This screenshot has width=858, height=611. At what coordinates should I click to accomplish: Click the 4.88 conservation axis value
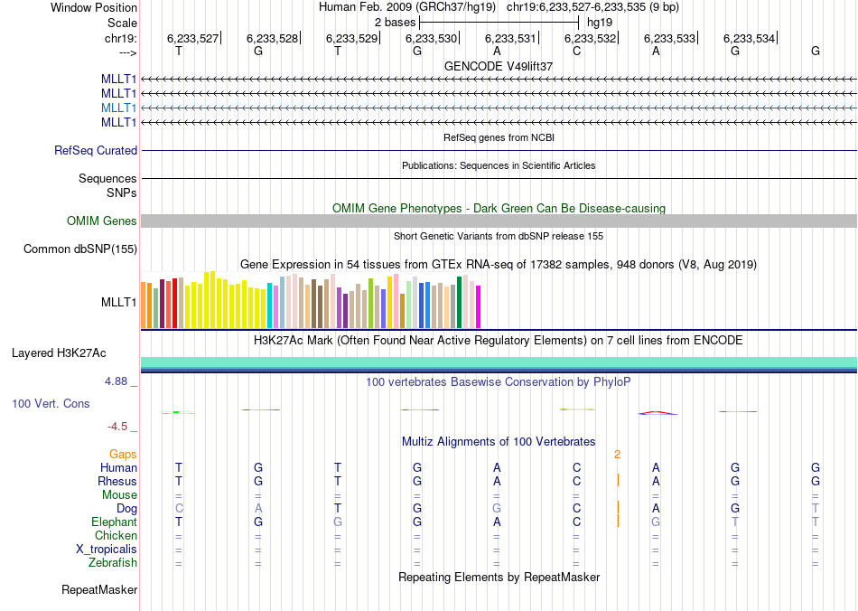click(x=116, y=381)
